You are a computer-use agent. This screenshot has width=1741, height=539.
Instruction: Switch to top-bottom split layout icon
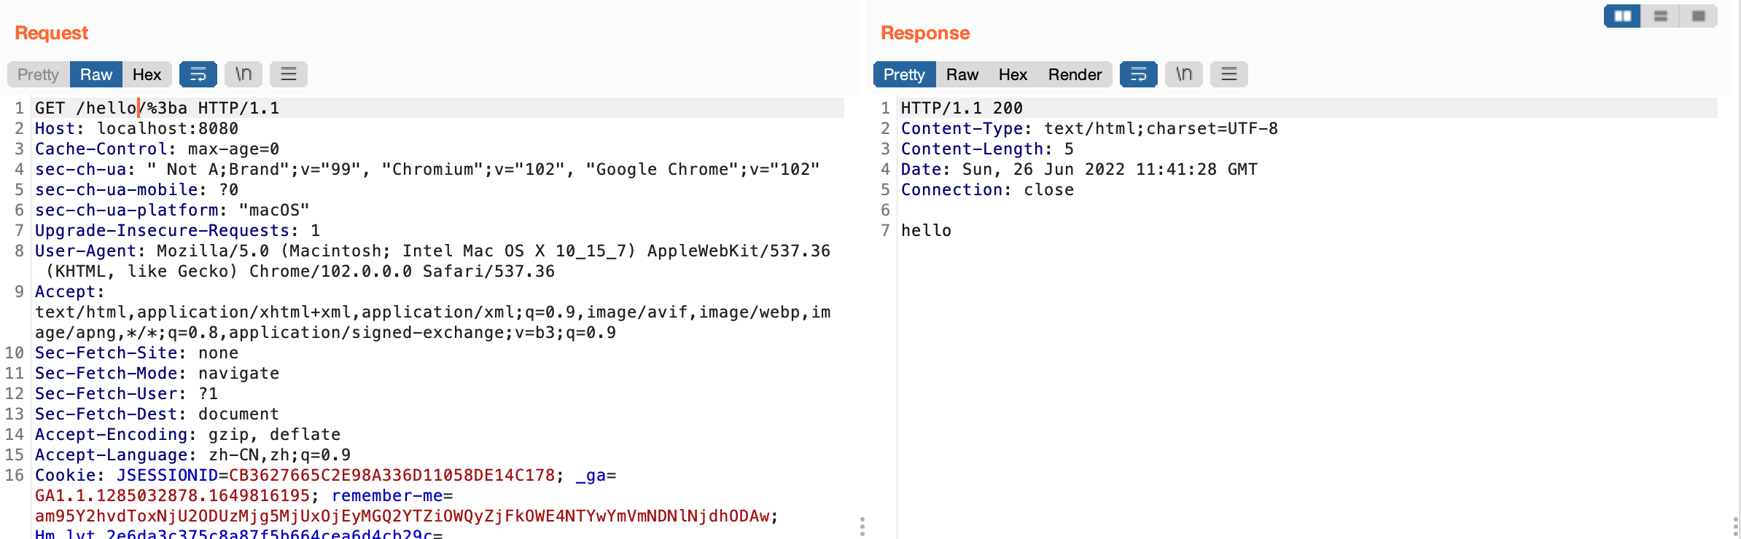1661,16
